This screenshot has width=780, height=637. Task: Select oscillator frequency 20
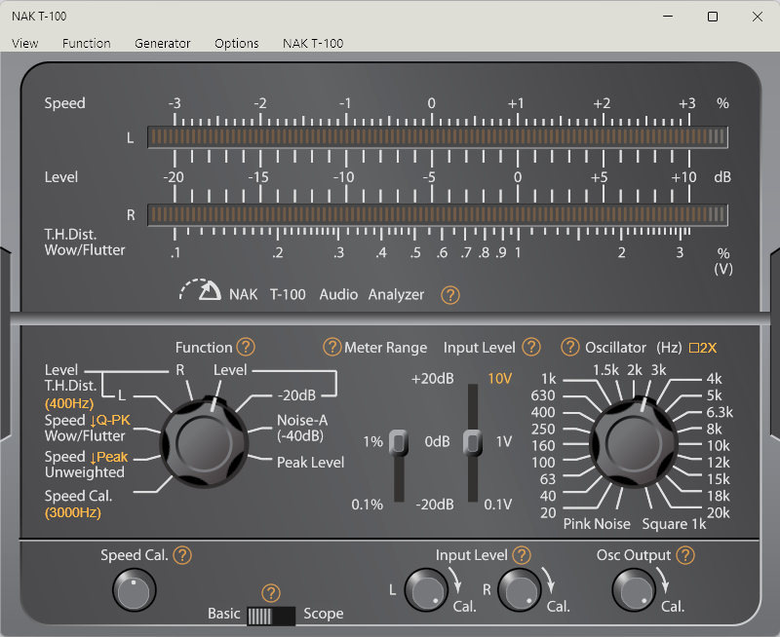click(x=548, y=512)
